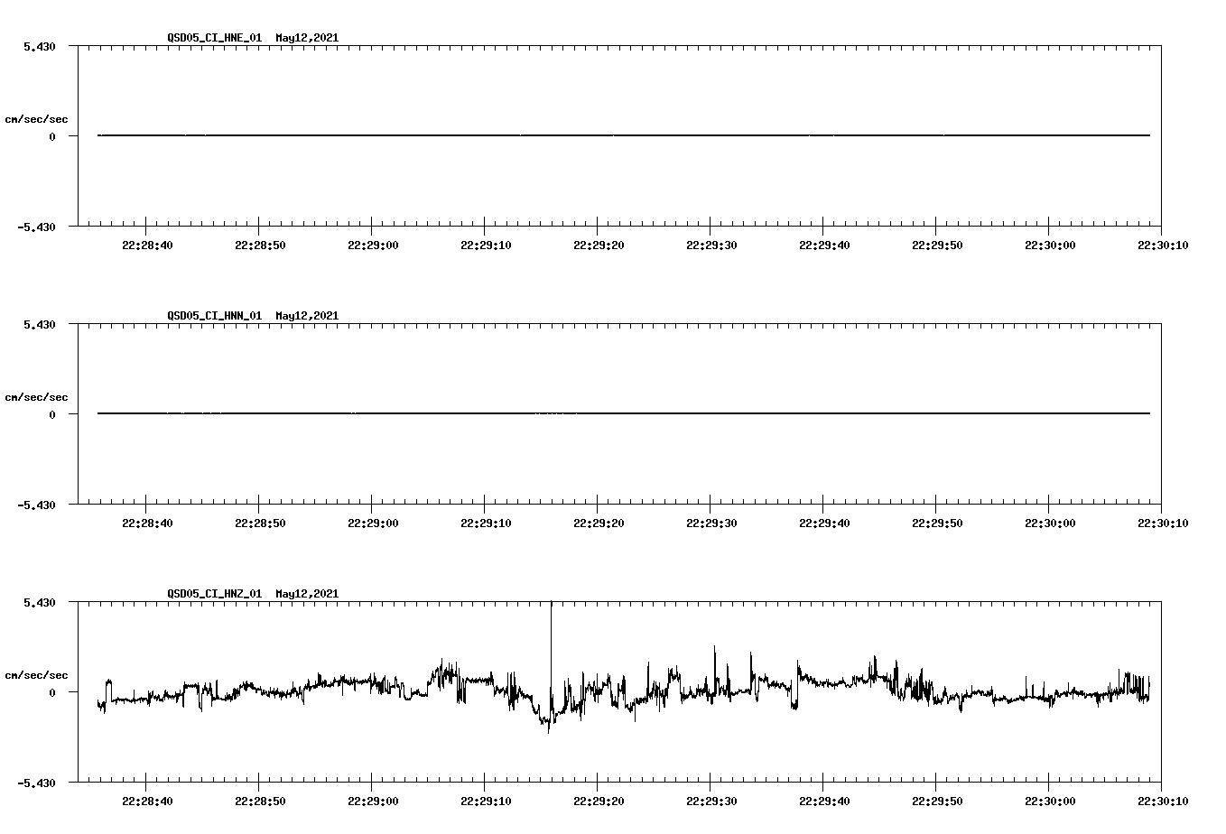1226x834 pixels.
Task: Click the 22:29:40 time label under HNZ plot
Action: click(824, 801)
